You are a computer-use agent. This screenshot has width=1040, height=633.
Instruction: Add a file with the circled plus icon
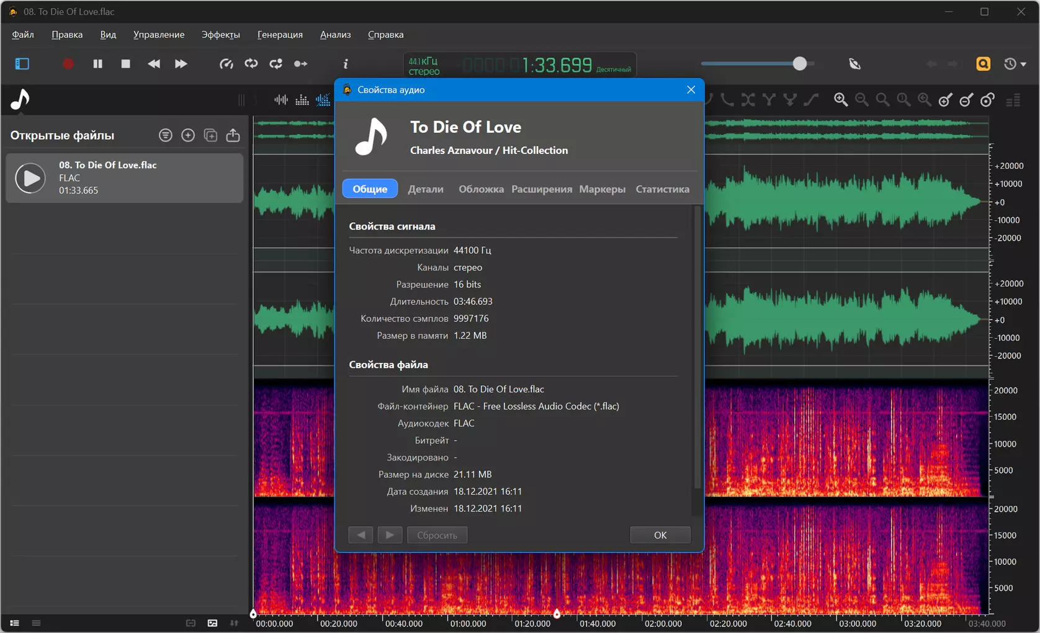click(188, 135)
